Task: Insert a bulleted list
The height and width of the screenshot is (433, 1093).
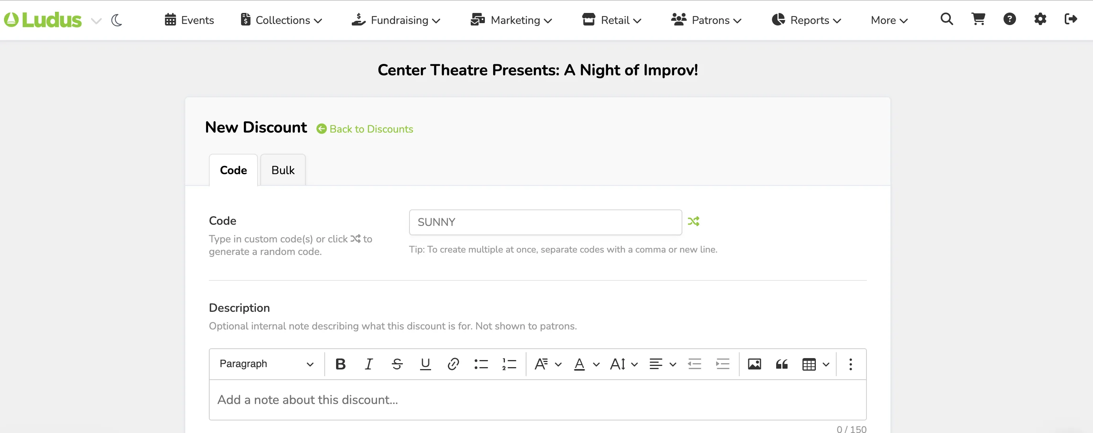Action: point(481,364)
